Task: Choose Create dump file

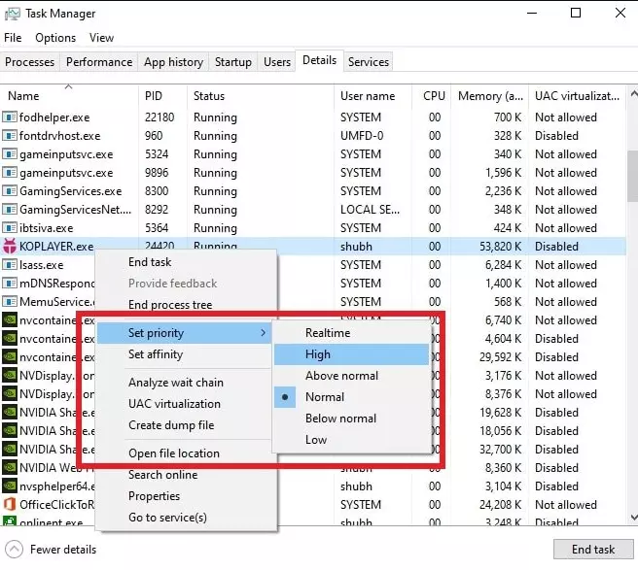Action: (184, 425)
